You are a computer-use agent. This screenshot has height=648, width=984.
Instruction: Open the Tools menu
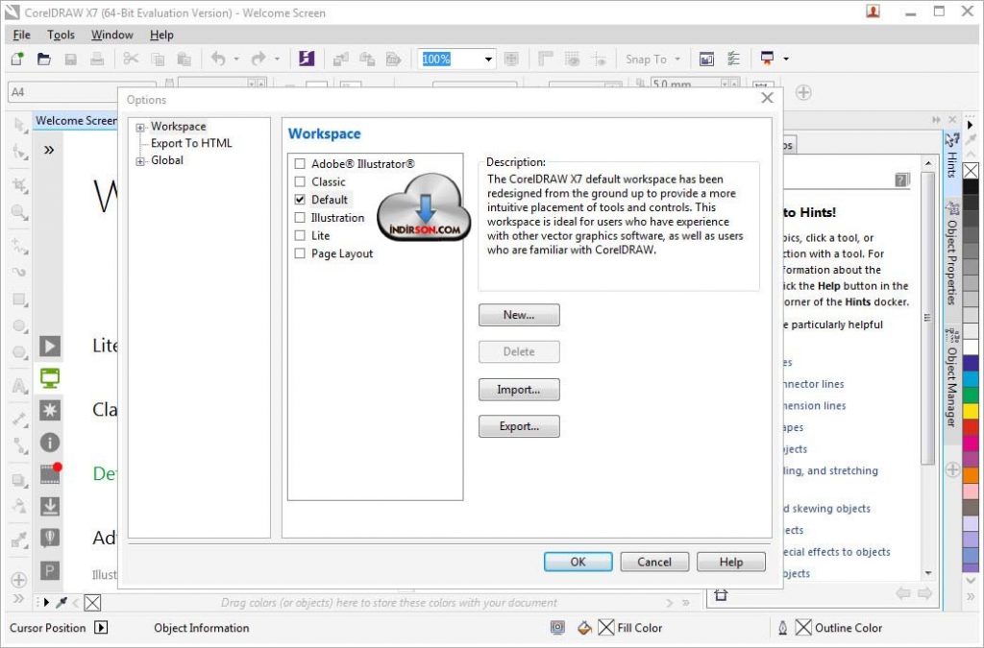61,36
